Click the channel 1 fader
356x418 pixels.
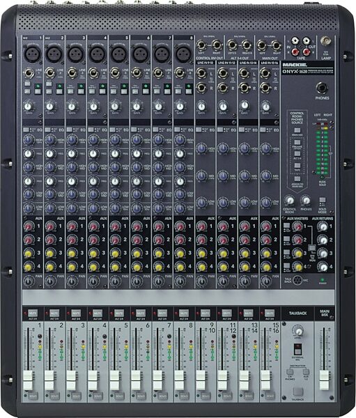pyautogui.click(x=28, y=380)
